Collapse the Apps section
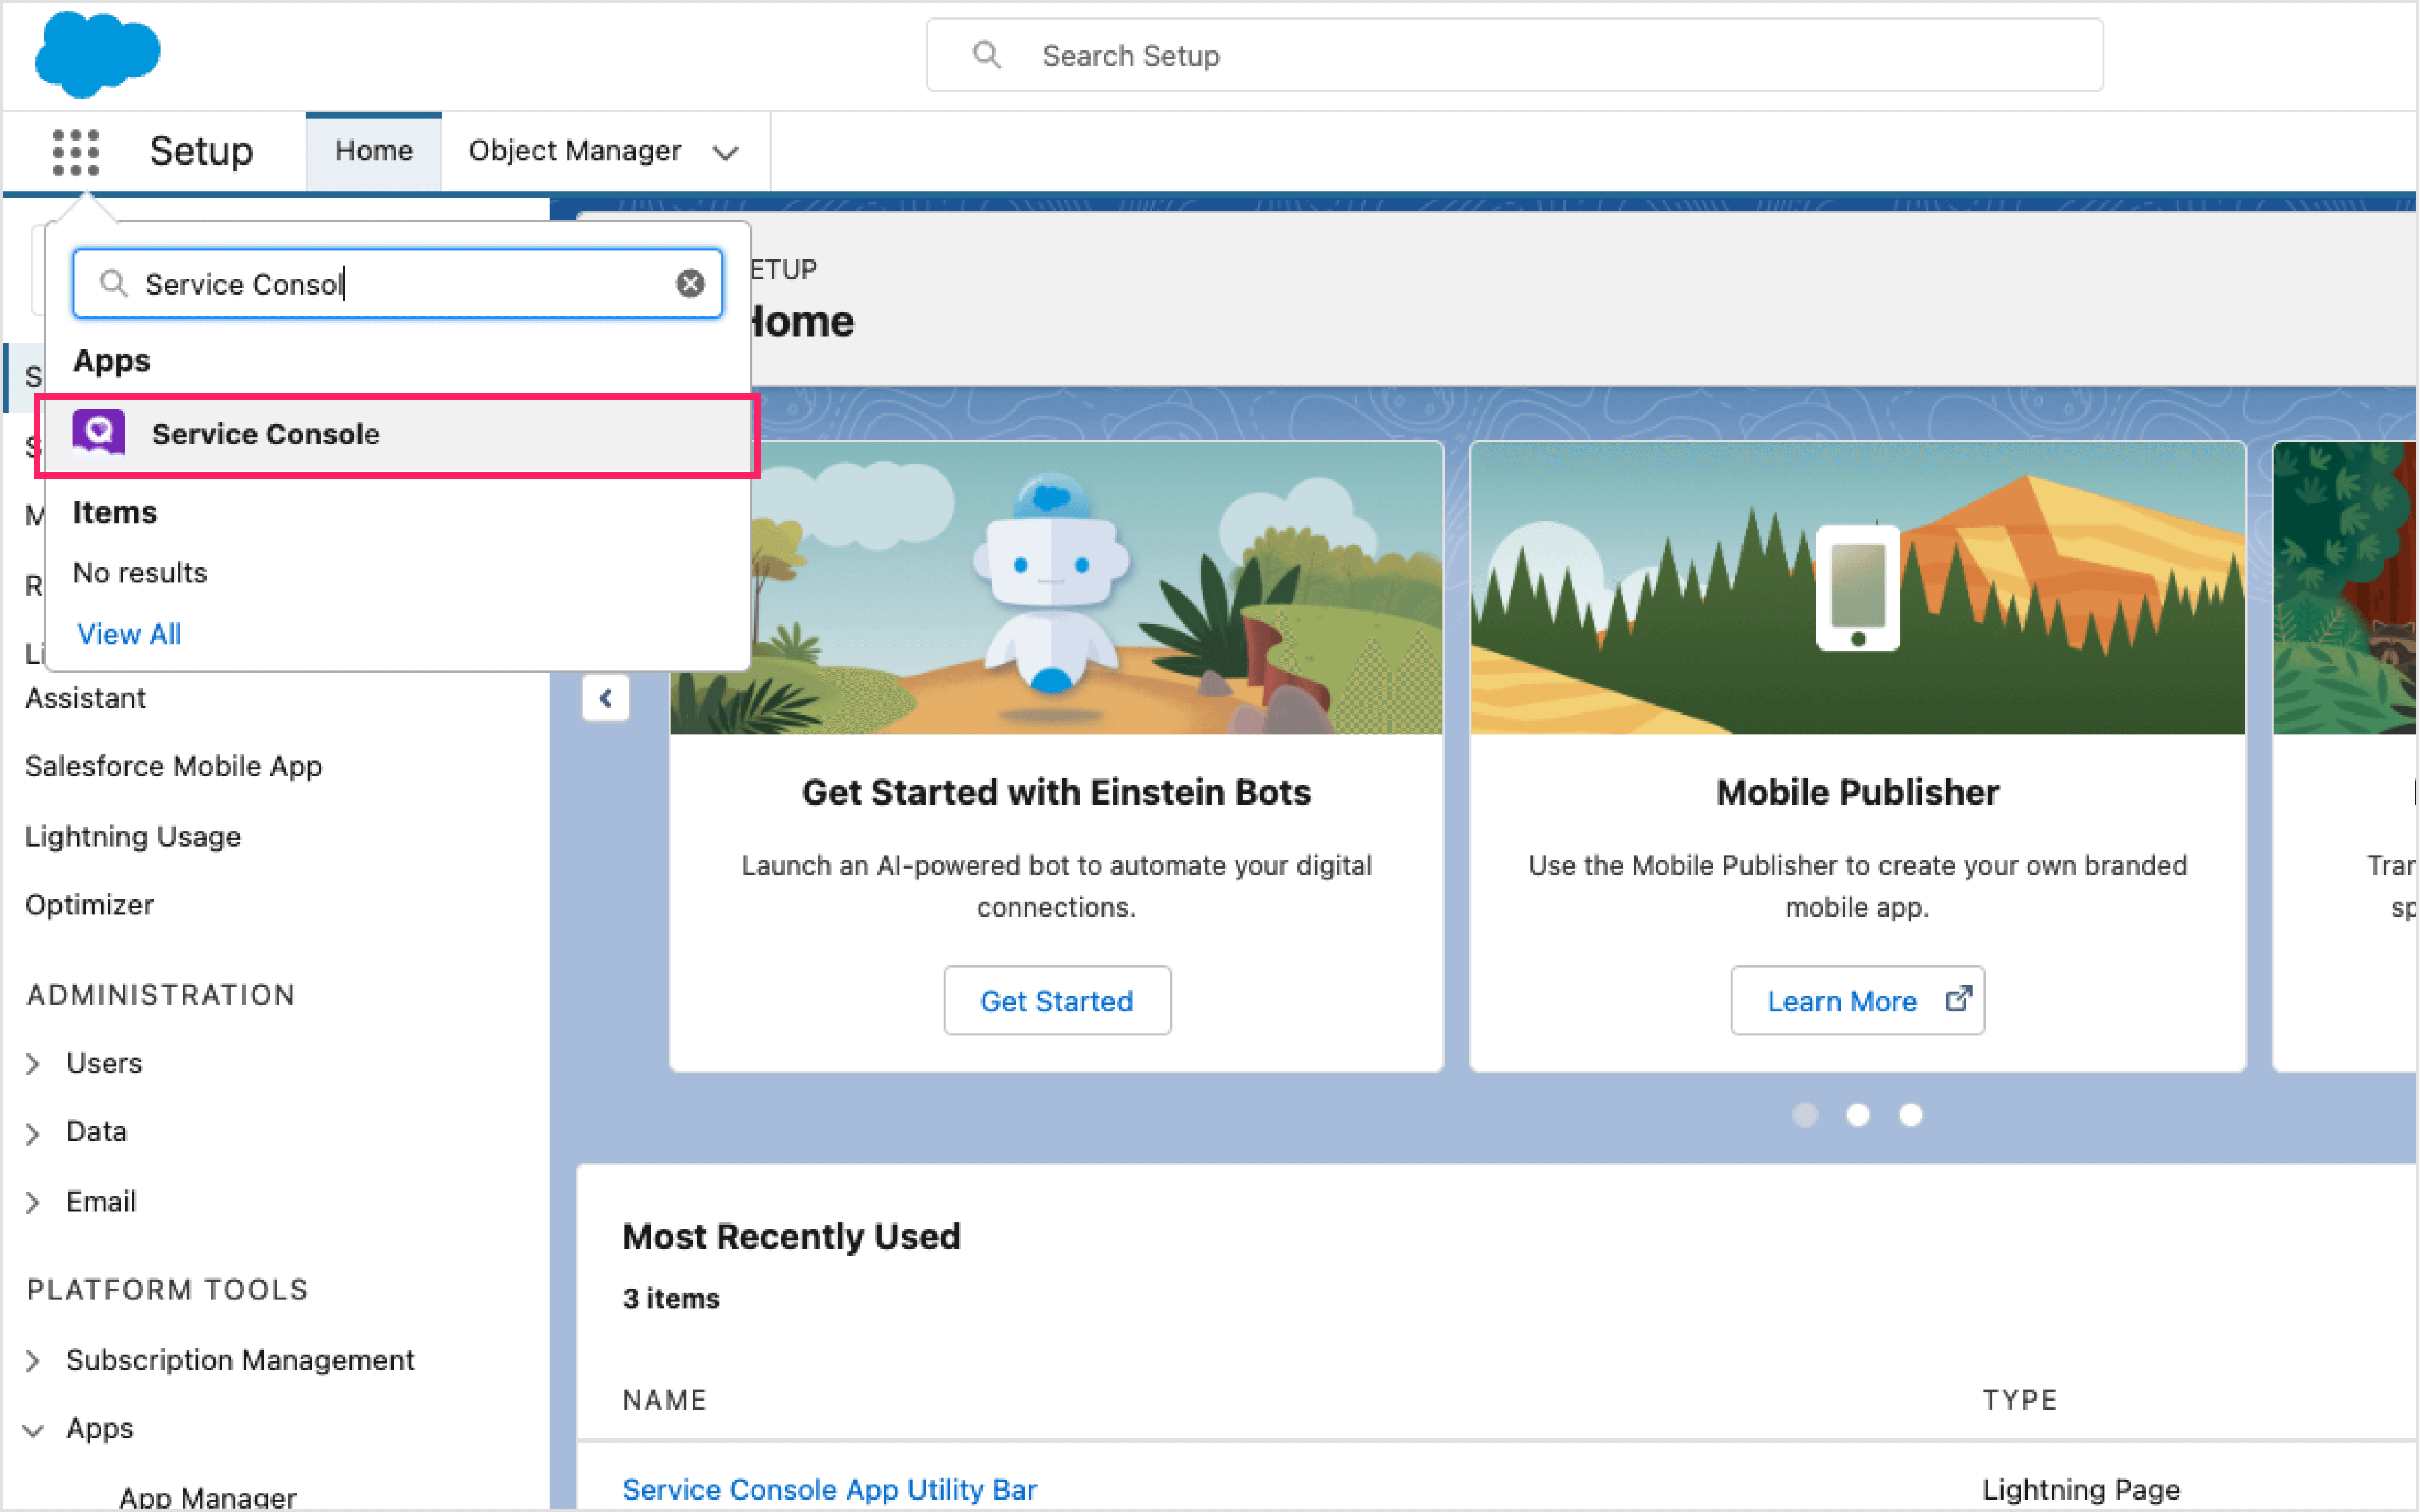2419x1512 pixels. click(x=33, y=1429)
